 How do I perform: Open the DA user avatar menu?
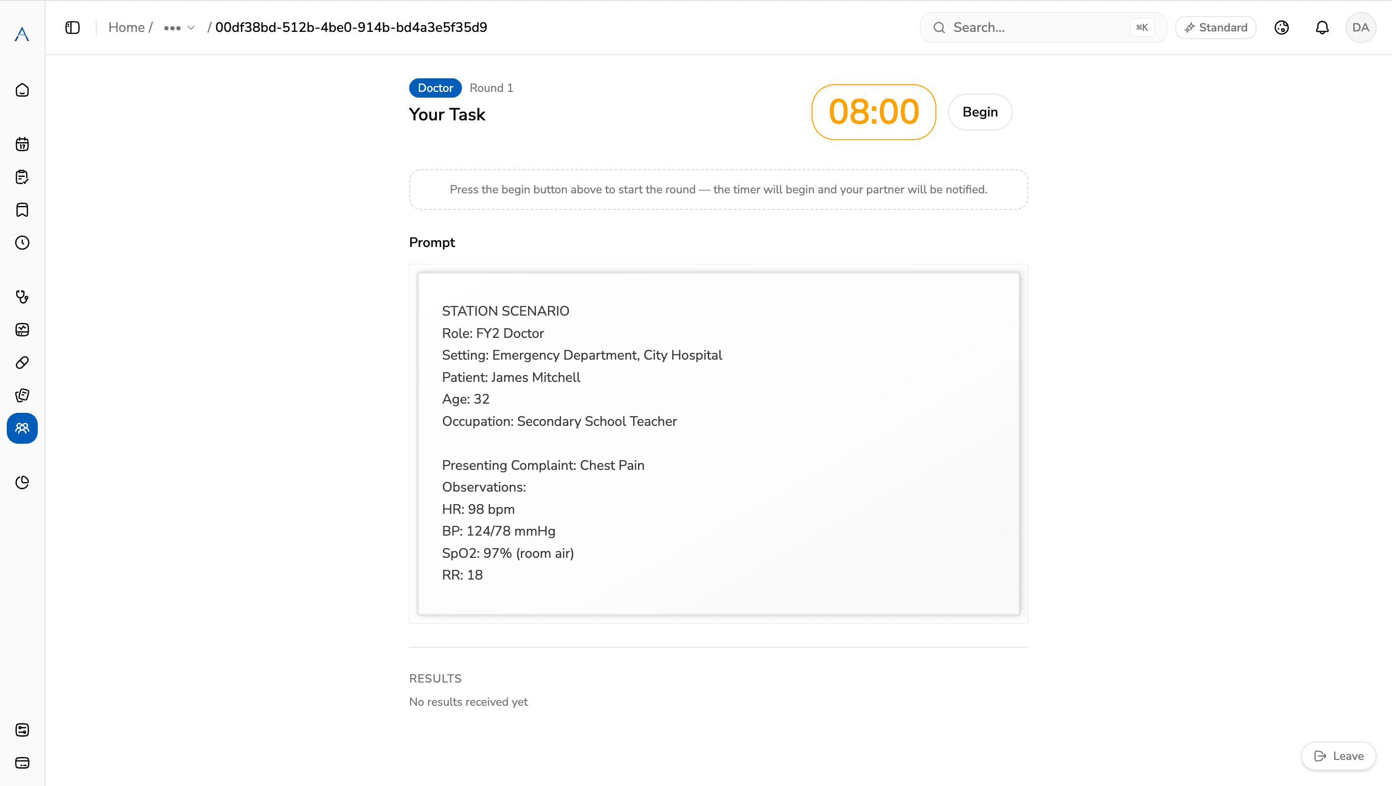1361,28
